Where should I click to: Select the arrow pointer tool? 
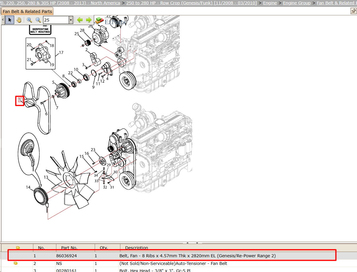point(10,20)
